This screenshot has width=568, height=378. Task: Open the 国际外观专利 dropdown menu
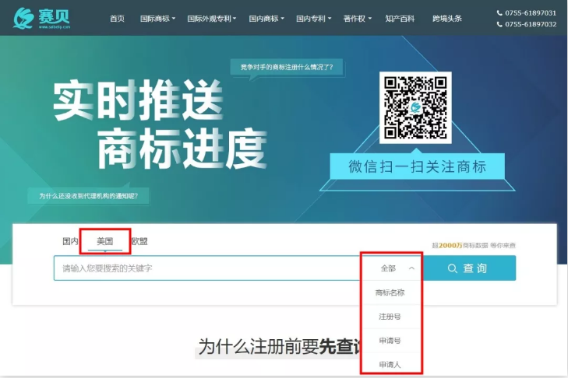click(211, 18)
